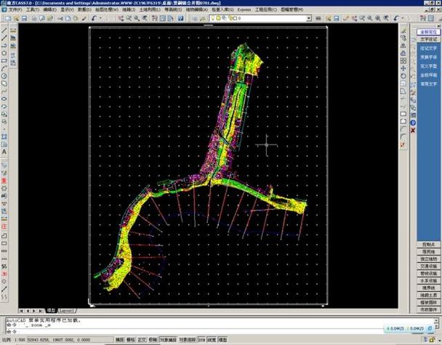
Task: Toggle the 线宽 (Lineweight) status bar button
Action: [212, 340]
